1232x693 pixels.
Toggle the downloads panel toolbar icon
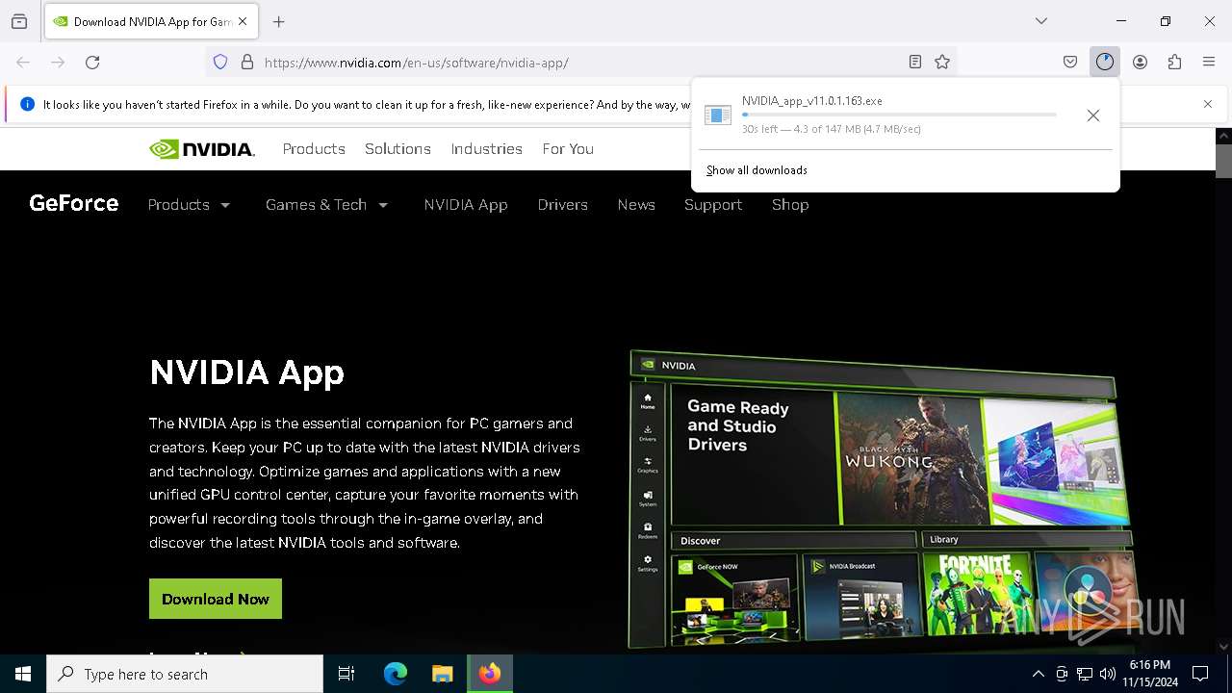(x=1105, y=62)
